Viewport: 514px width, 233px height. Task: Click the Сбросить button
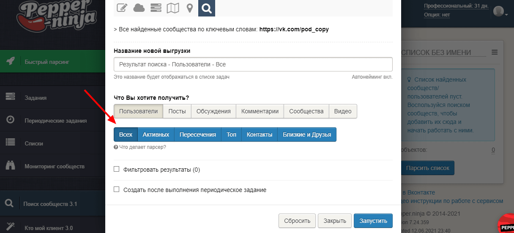297,221
